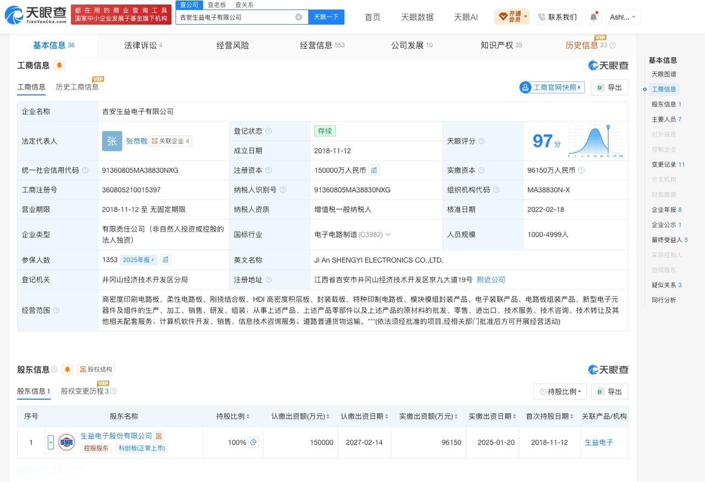This screenshot has height=482, width=705.
Task: Open 历史工商信息 VIP tab
Action: [x=77, y=86]
